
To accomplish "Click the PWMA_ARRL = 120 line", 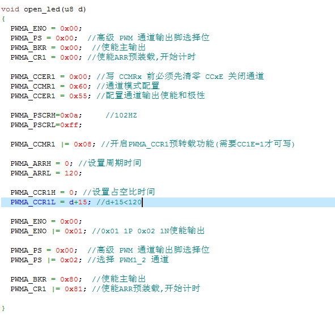I will [x=46, y=173].
